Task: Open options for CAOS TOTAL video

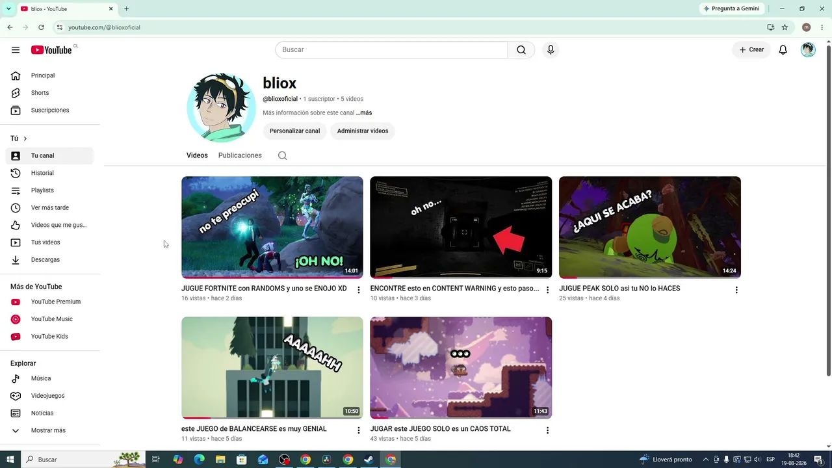Action: pos(547,430)
